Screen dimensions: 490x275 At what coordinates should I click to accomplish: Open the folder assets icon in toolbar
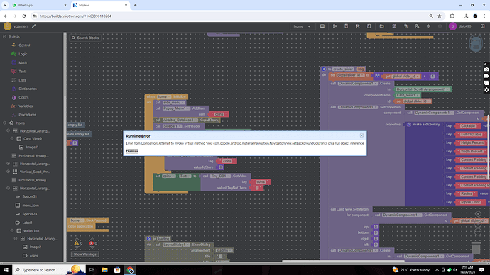[x=381, y=26]
